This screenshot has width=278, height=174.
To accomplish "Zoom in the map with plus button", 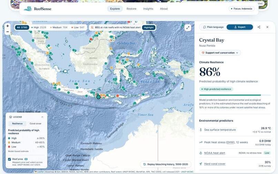I will [8, 26].
